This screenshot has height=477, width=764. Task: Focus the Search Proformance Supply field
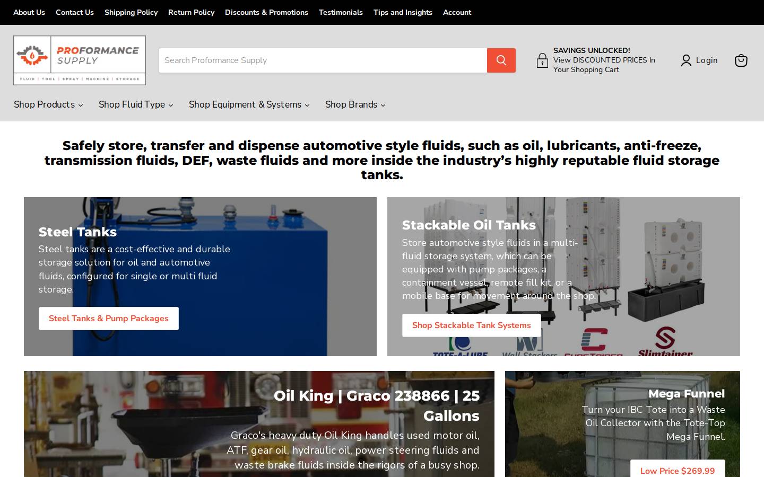323,60
